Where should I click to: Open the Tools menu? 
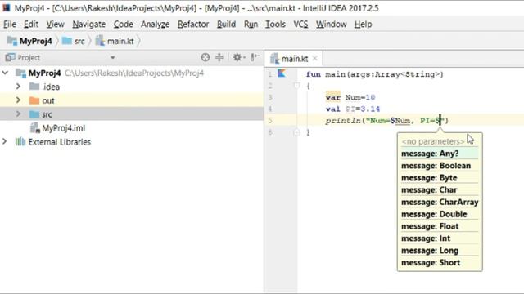pyautogui.click(x=275, y=24)
